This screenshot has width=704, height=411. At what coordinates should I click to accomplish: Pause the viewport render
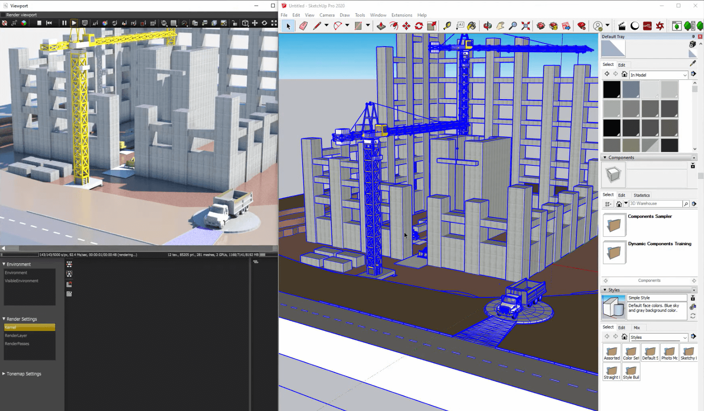pyautogui.click(x=64, y=23)
